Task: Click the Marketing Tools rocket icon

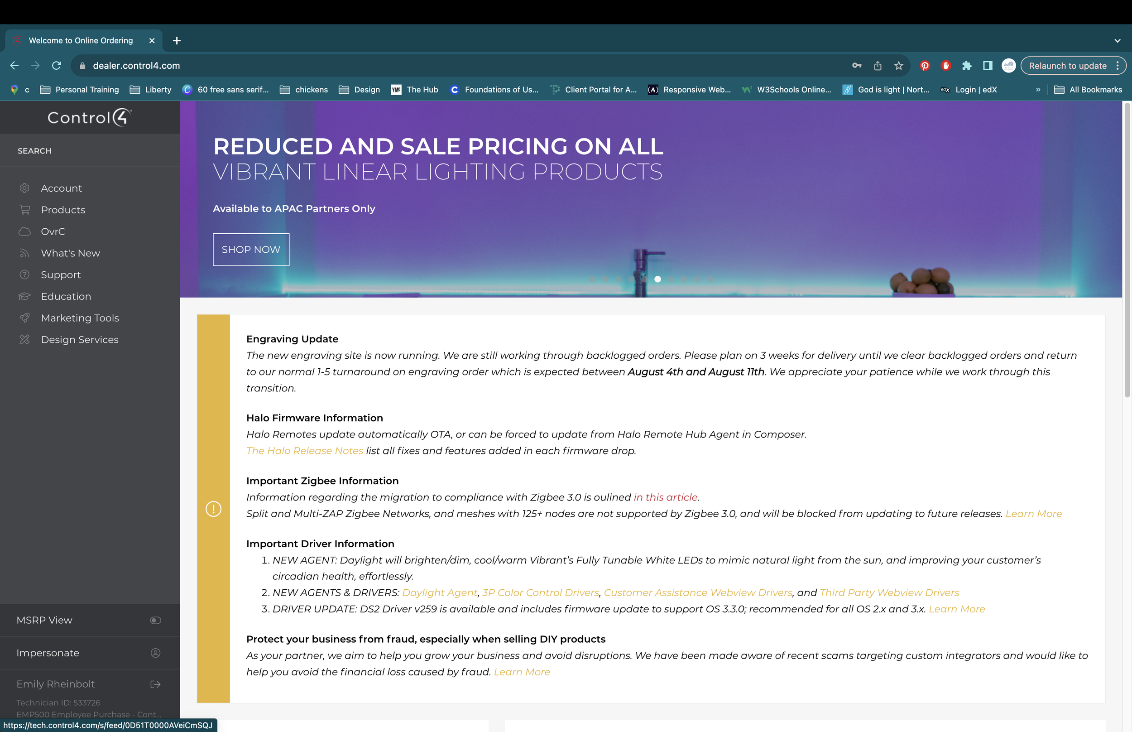Action: 24,318
